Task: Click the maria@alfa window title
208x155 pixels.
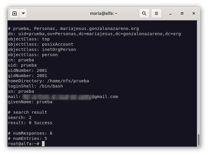Action: point(104,13)
